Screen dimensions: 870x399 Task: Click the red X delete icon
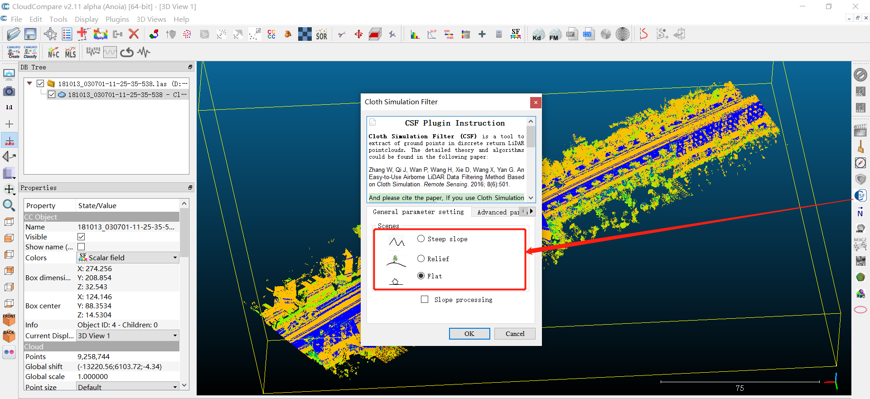point(134,34)
